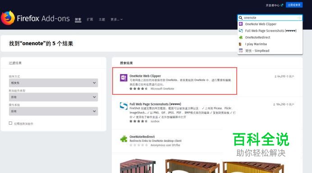Click OneNote Web Clipper star rating
Image resolution: width=312 pixels, height=173 pixels.
coord(138,89)
